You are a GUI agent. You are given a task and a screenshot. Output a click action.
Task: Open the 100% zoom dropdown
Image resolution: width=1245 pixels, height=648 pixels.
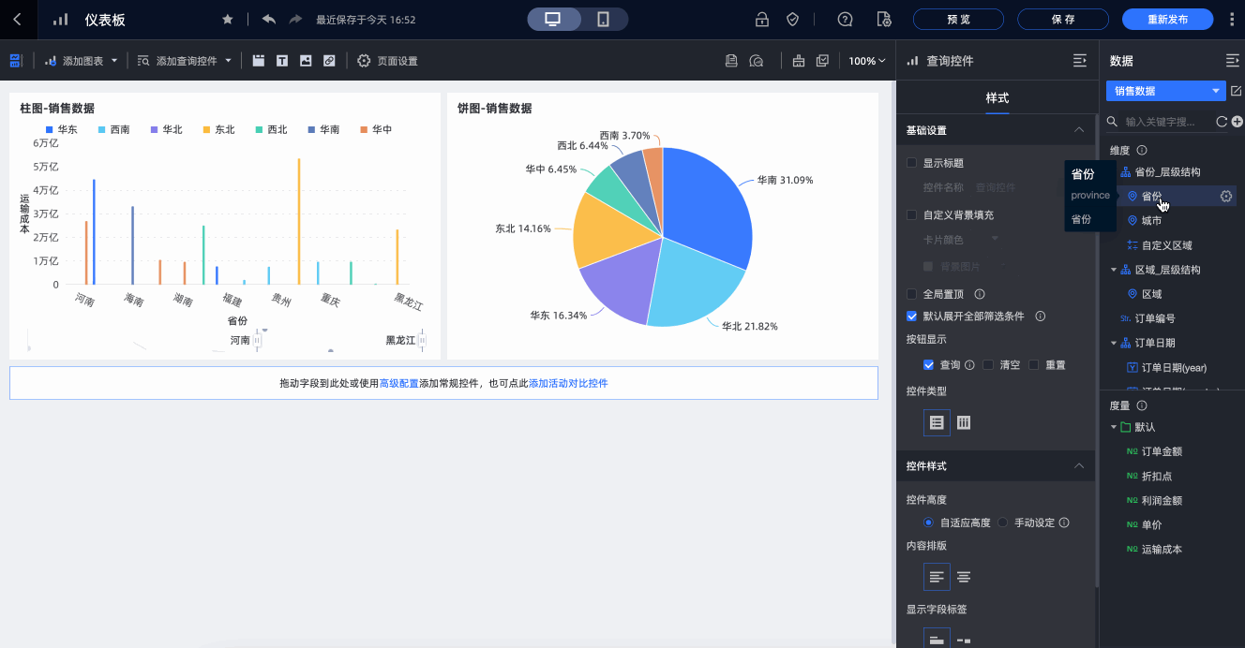[867, 61]
